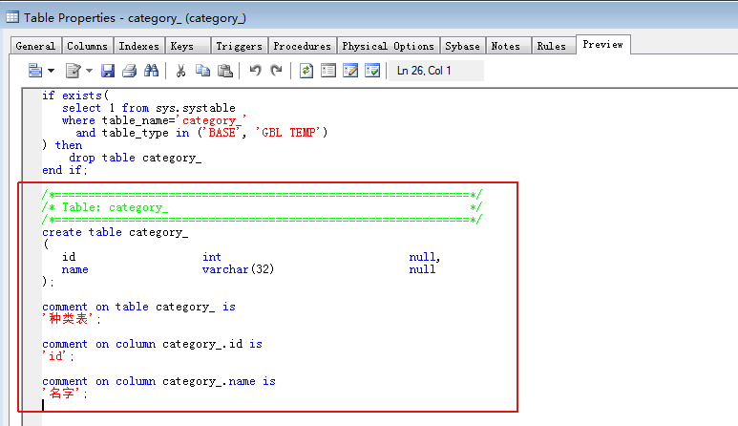
Task: Click 'comment on column category_.id is' line
Action: tap(152, 344)
